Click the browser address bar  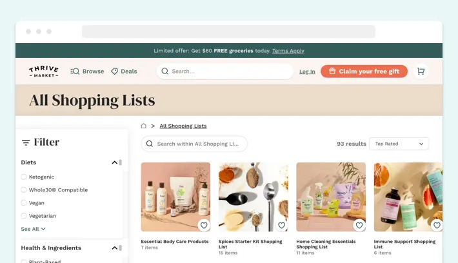click(229, 32)
